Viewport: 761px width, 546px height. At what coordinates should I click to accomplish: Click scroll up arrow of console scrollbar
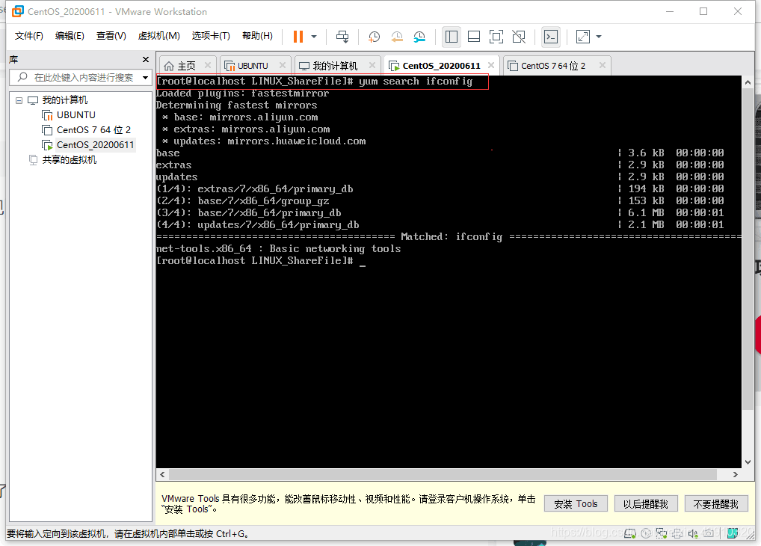click(x=748, y=82)
